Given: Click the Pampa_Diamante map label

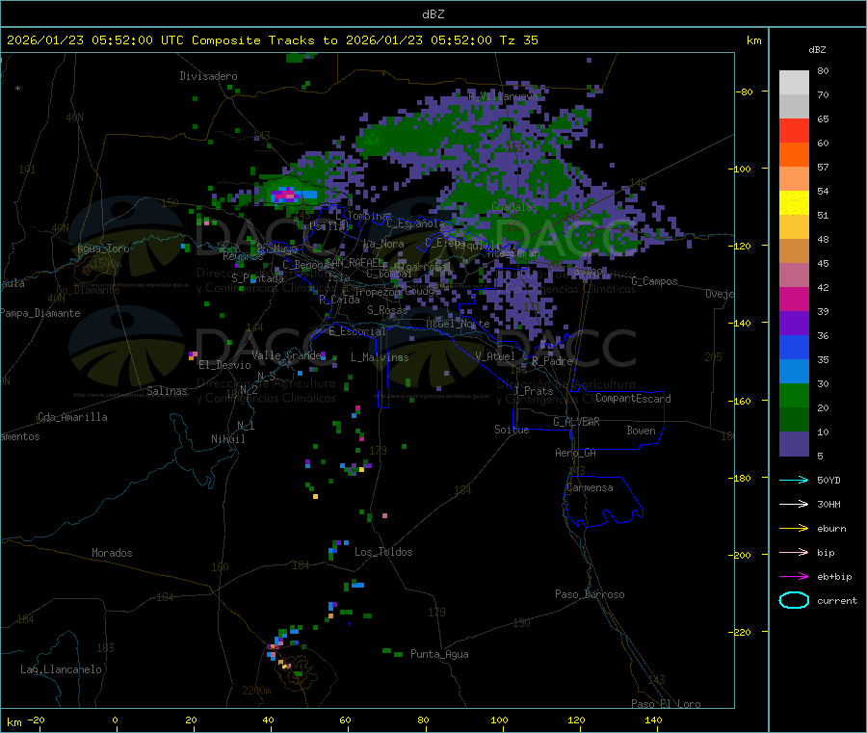Looking at the screenshot, I should [x=40, y=313].
